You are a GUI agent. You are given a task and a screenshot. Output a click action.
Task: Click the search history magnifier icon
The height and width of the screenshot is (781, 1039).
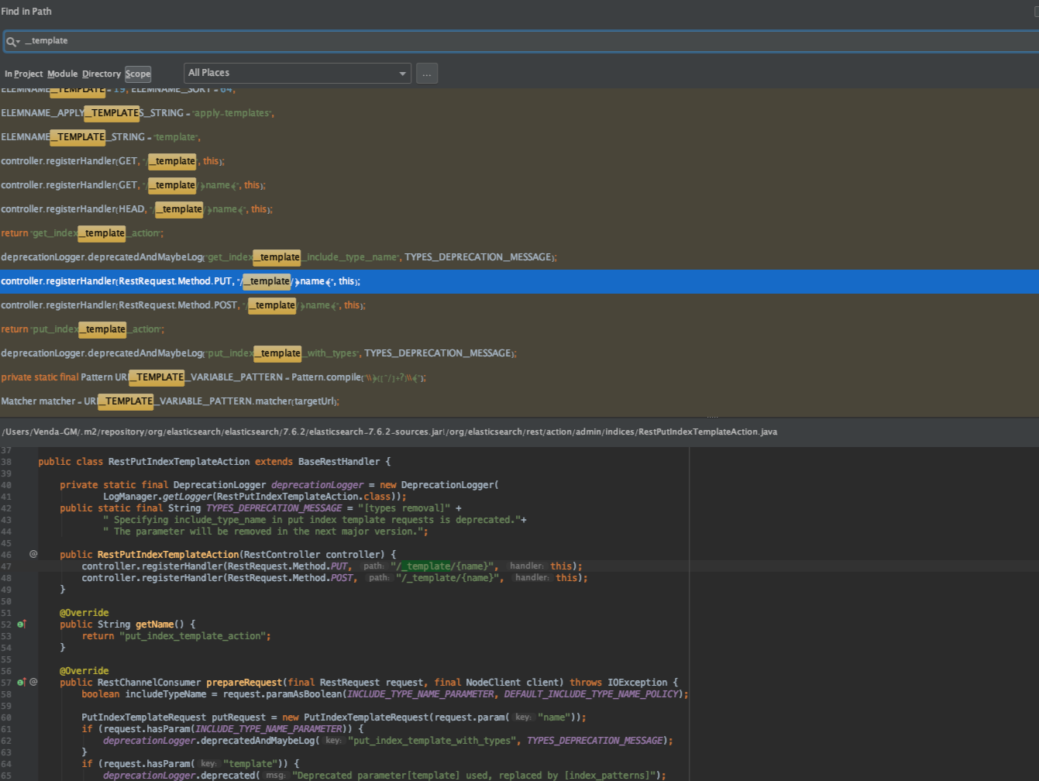click(12, 41)
